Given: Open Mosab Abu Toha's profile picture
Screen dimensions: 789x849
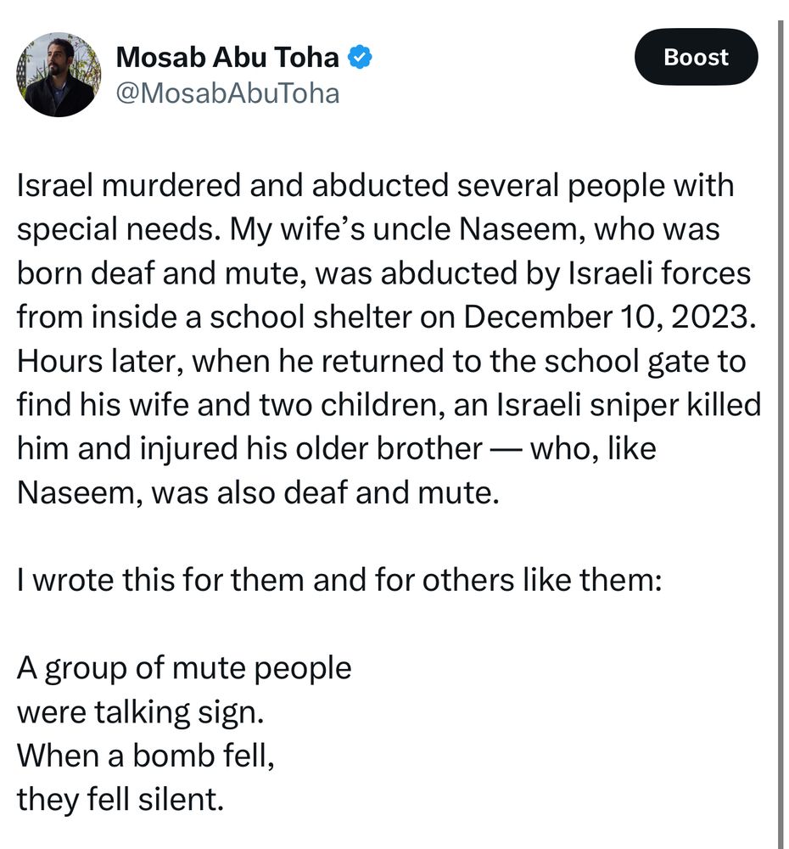Looking at the screenshot, I should tap(59, 75).
